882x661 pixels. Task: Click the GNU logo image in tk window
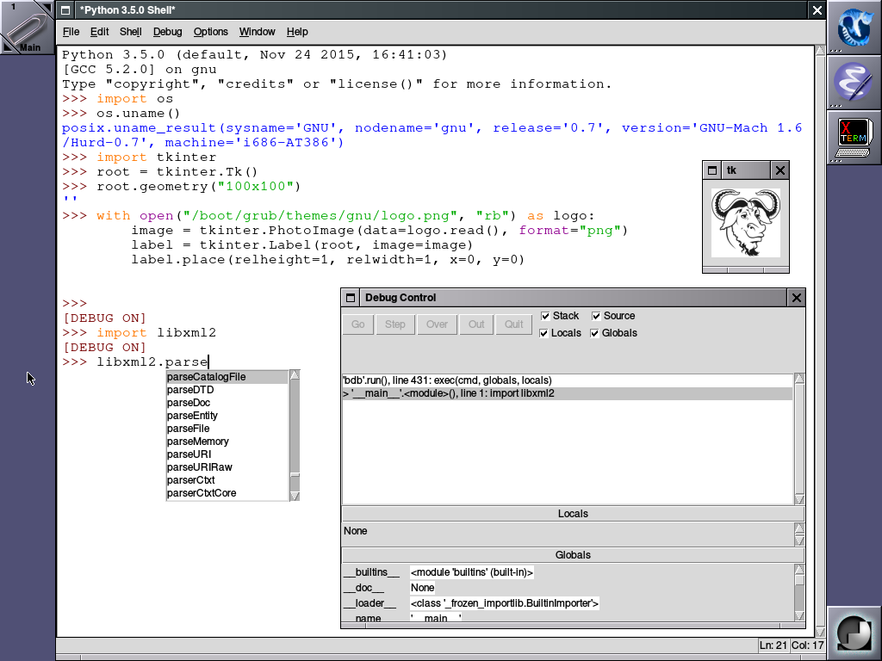tap(745, 223)
